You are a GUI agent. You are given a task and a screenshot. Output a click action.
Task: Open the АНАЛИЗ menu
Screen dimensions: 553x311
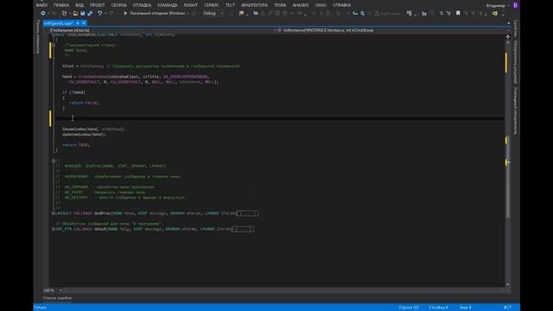tap(301, 5)
